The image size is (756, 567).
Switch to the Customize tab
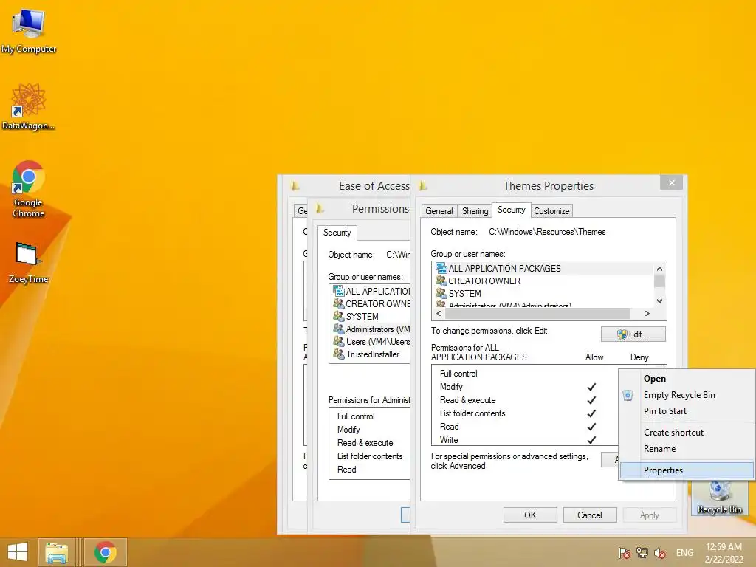point(551,210)
